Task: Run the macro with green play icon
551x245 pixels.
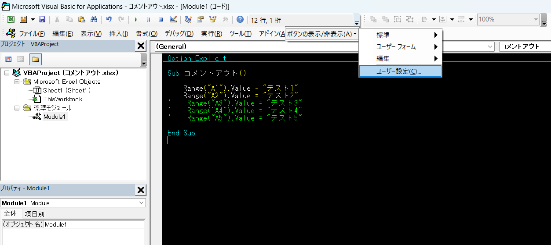Action: [x=136, y=19]
